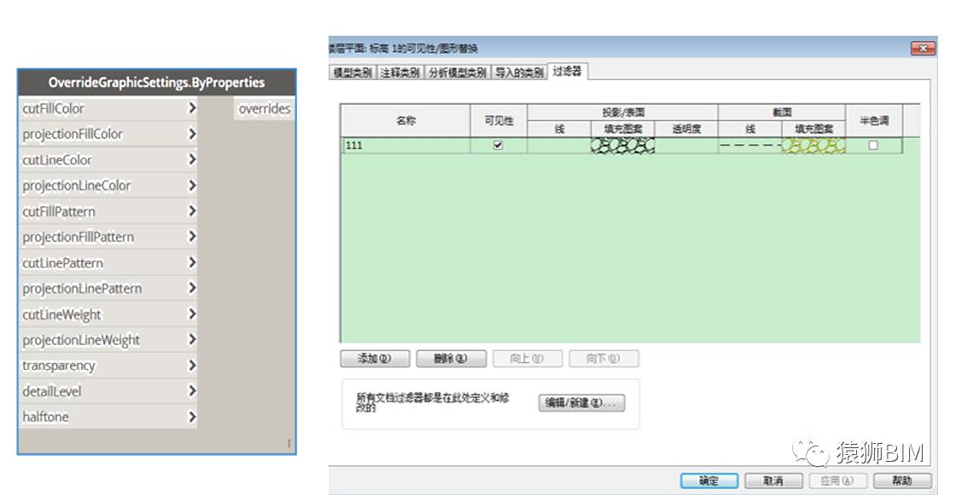Click the 投影/表面 column group header
This screenshot has width=956, height=495.
click(x=622, y=112)
